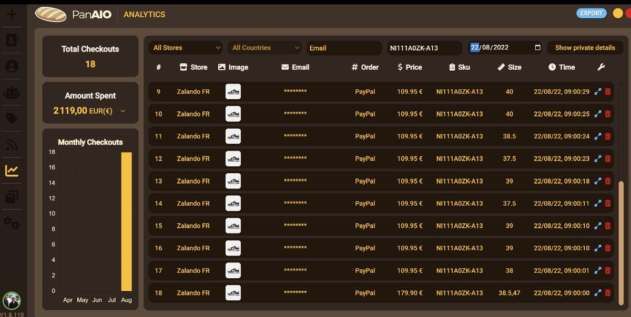Click the Image column header
This screenshot has height=317, width=631.
(x=233, y=67)
